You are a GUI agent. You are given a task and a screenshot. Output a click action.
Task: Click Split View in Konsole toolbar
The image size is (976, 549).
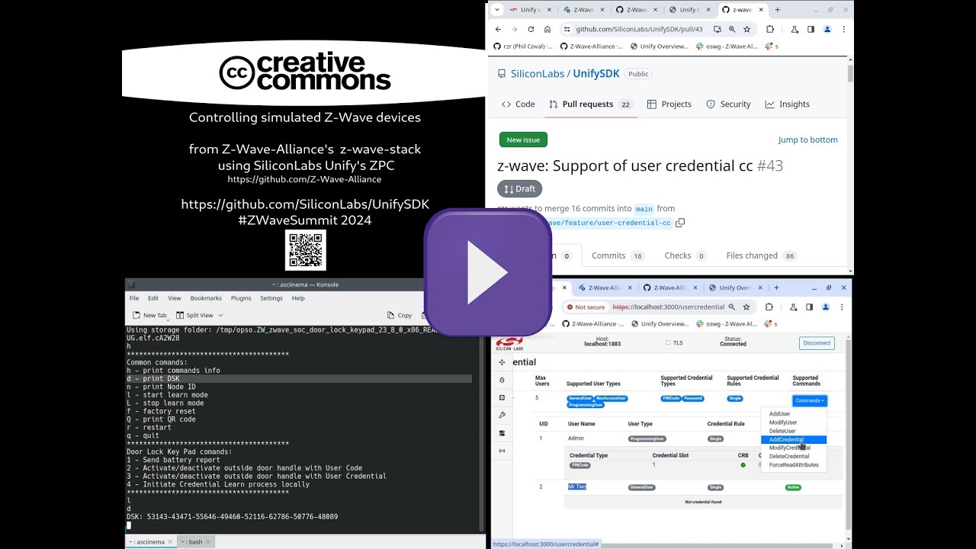tap(194, 316)
